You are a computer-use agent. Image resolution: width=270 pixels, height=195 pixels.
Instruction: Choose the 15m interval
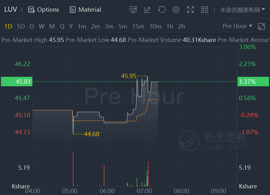pyautogui.click(x=138, y=27)
